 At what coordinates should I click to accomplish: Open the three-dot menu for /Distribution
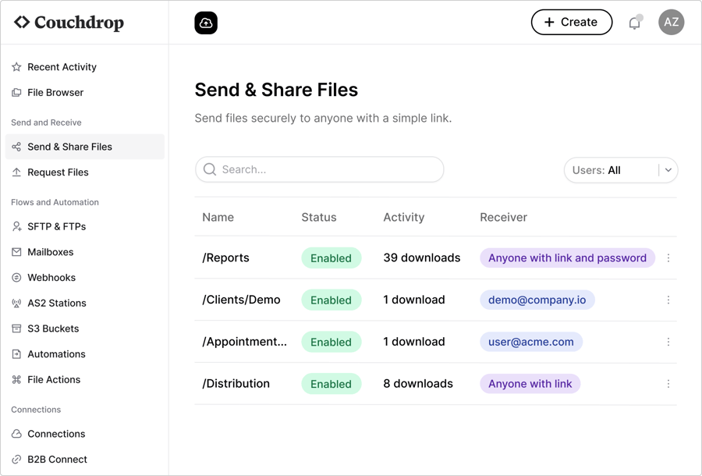668,383
